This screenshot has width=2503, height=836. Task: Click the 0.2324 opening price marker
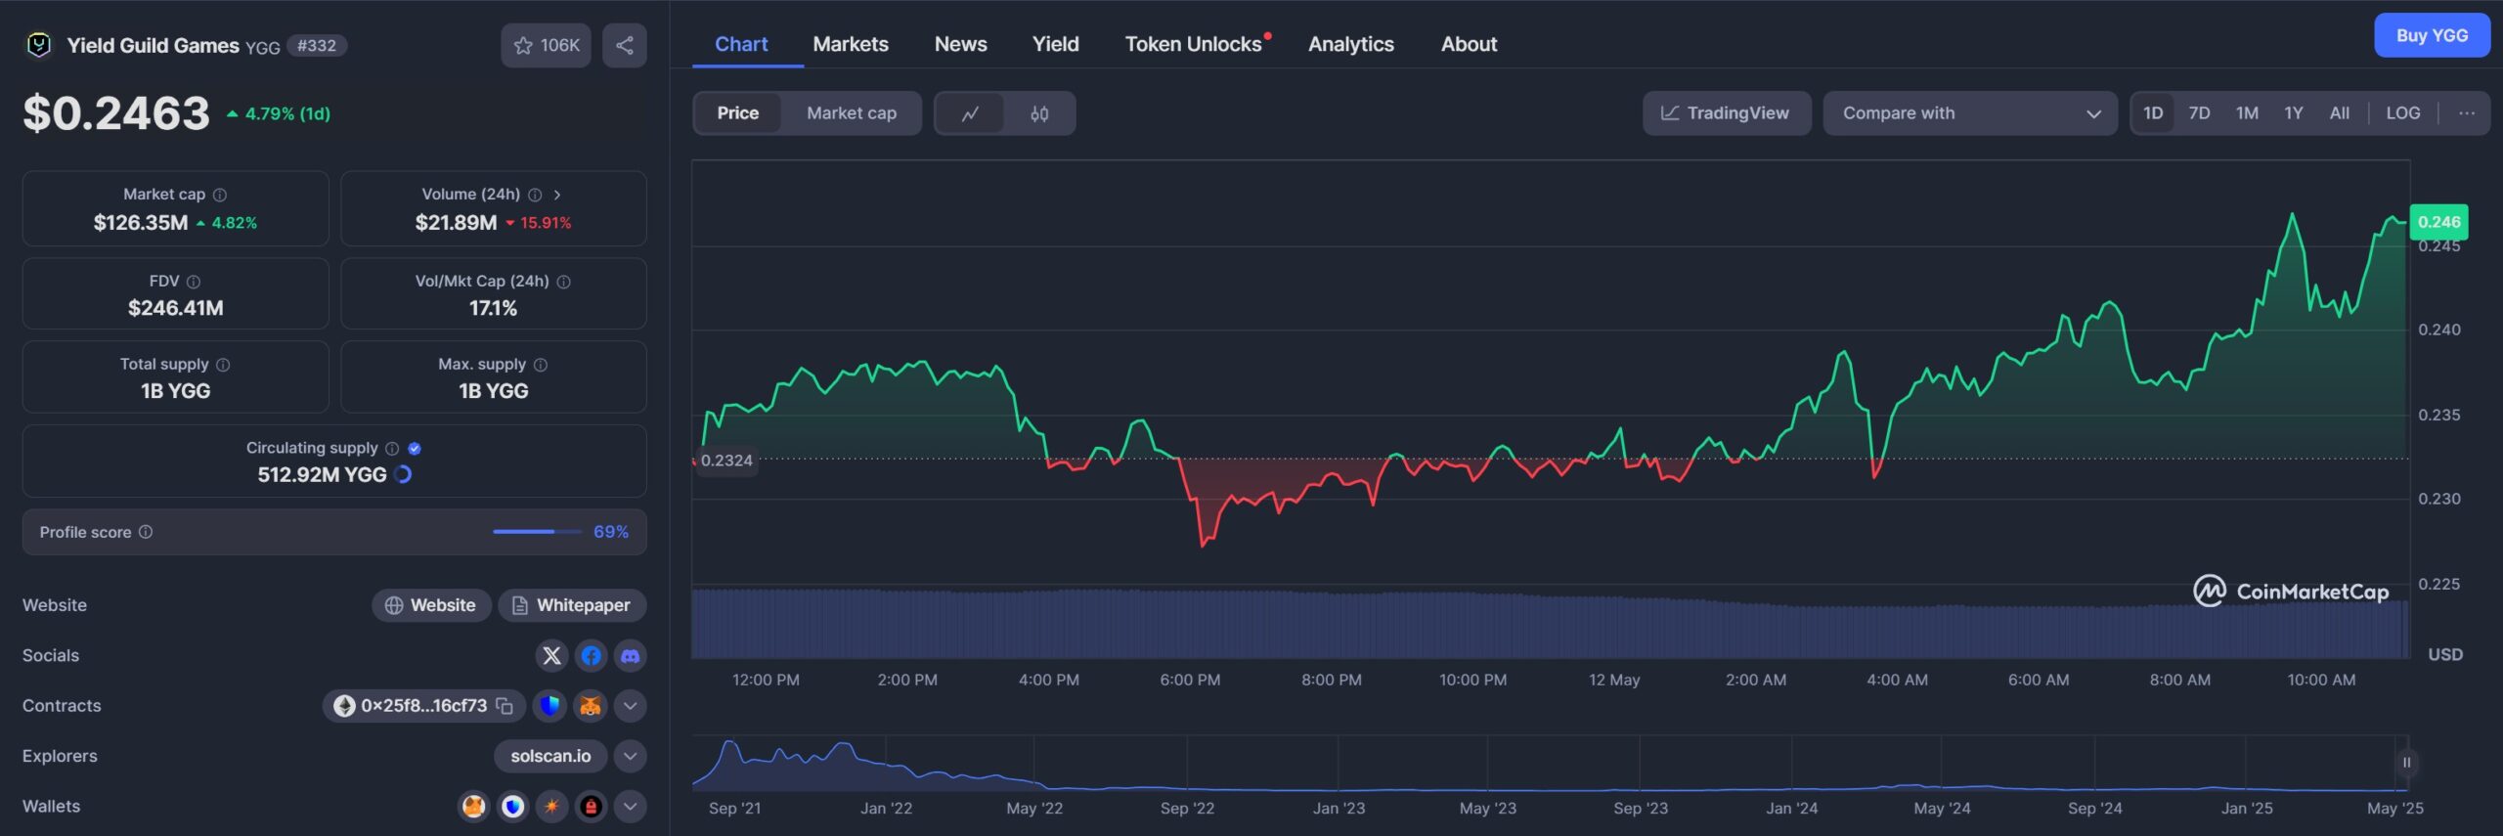[x=726, y=461]
